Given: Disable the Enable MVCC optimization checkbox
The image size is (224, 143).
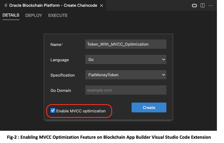Looking at the screenshot, I should (53, 111).
